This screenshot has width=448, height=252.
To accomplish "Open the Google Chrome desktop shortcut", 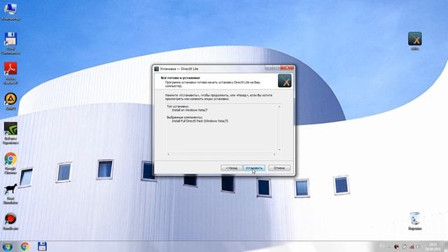I will pos(10,163).
